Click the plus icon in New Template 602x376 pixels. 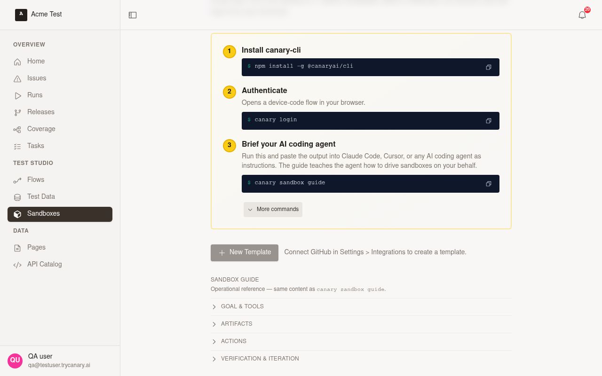click(222, 253)
